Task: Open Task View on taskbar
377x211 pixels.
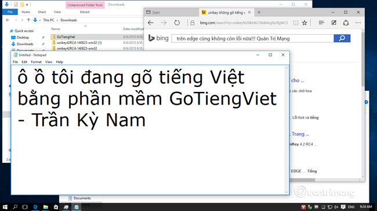Action: [25, 207]
